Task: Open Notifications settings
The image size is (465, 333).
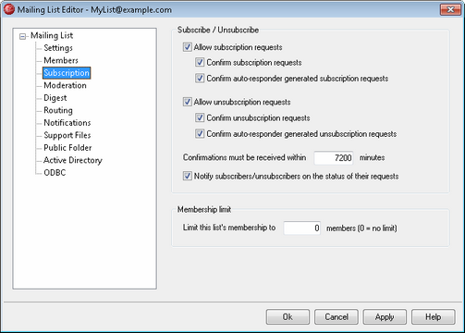Action: click(x=67, y=123)
